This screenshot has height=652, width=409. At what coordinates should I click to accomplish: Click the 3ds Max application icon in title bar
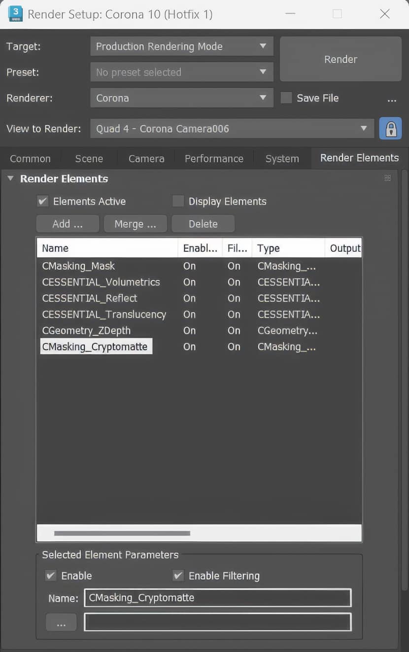pyautogui.click(x=15, y=14)
